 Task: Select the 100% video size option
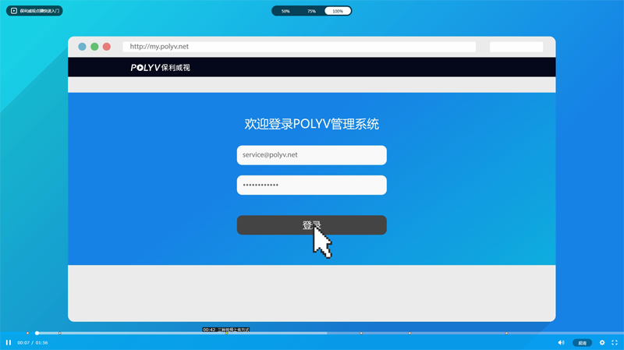[338, 11]
